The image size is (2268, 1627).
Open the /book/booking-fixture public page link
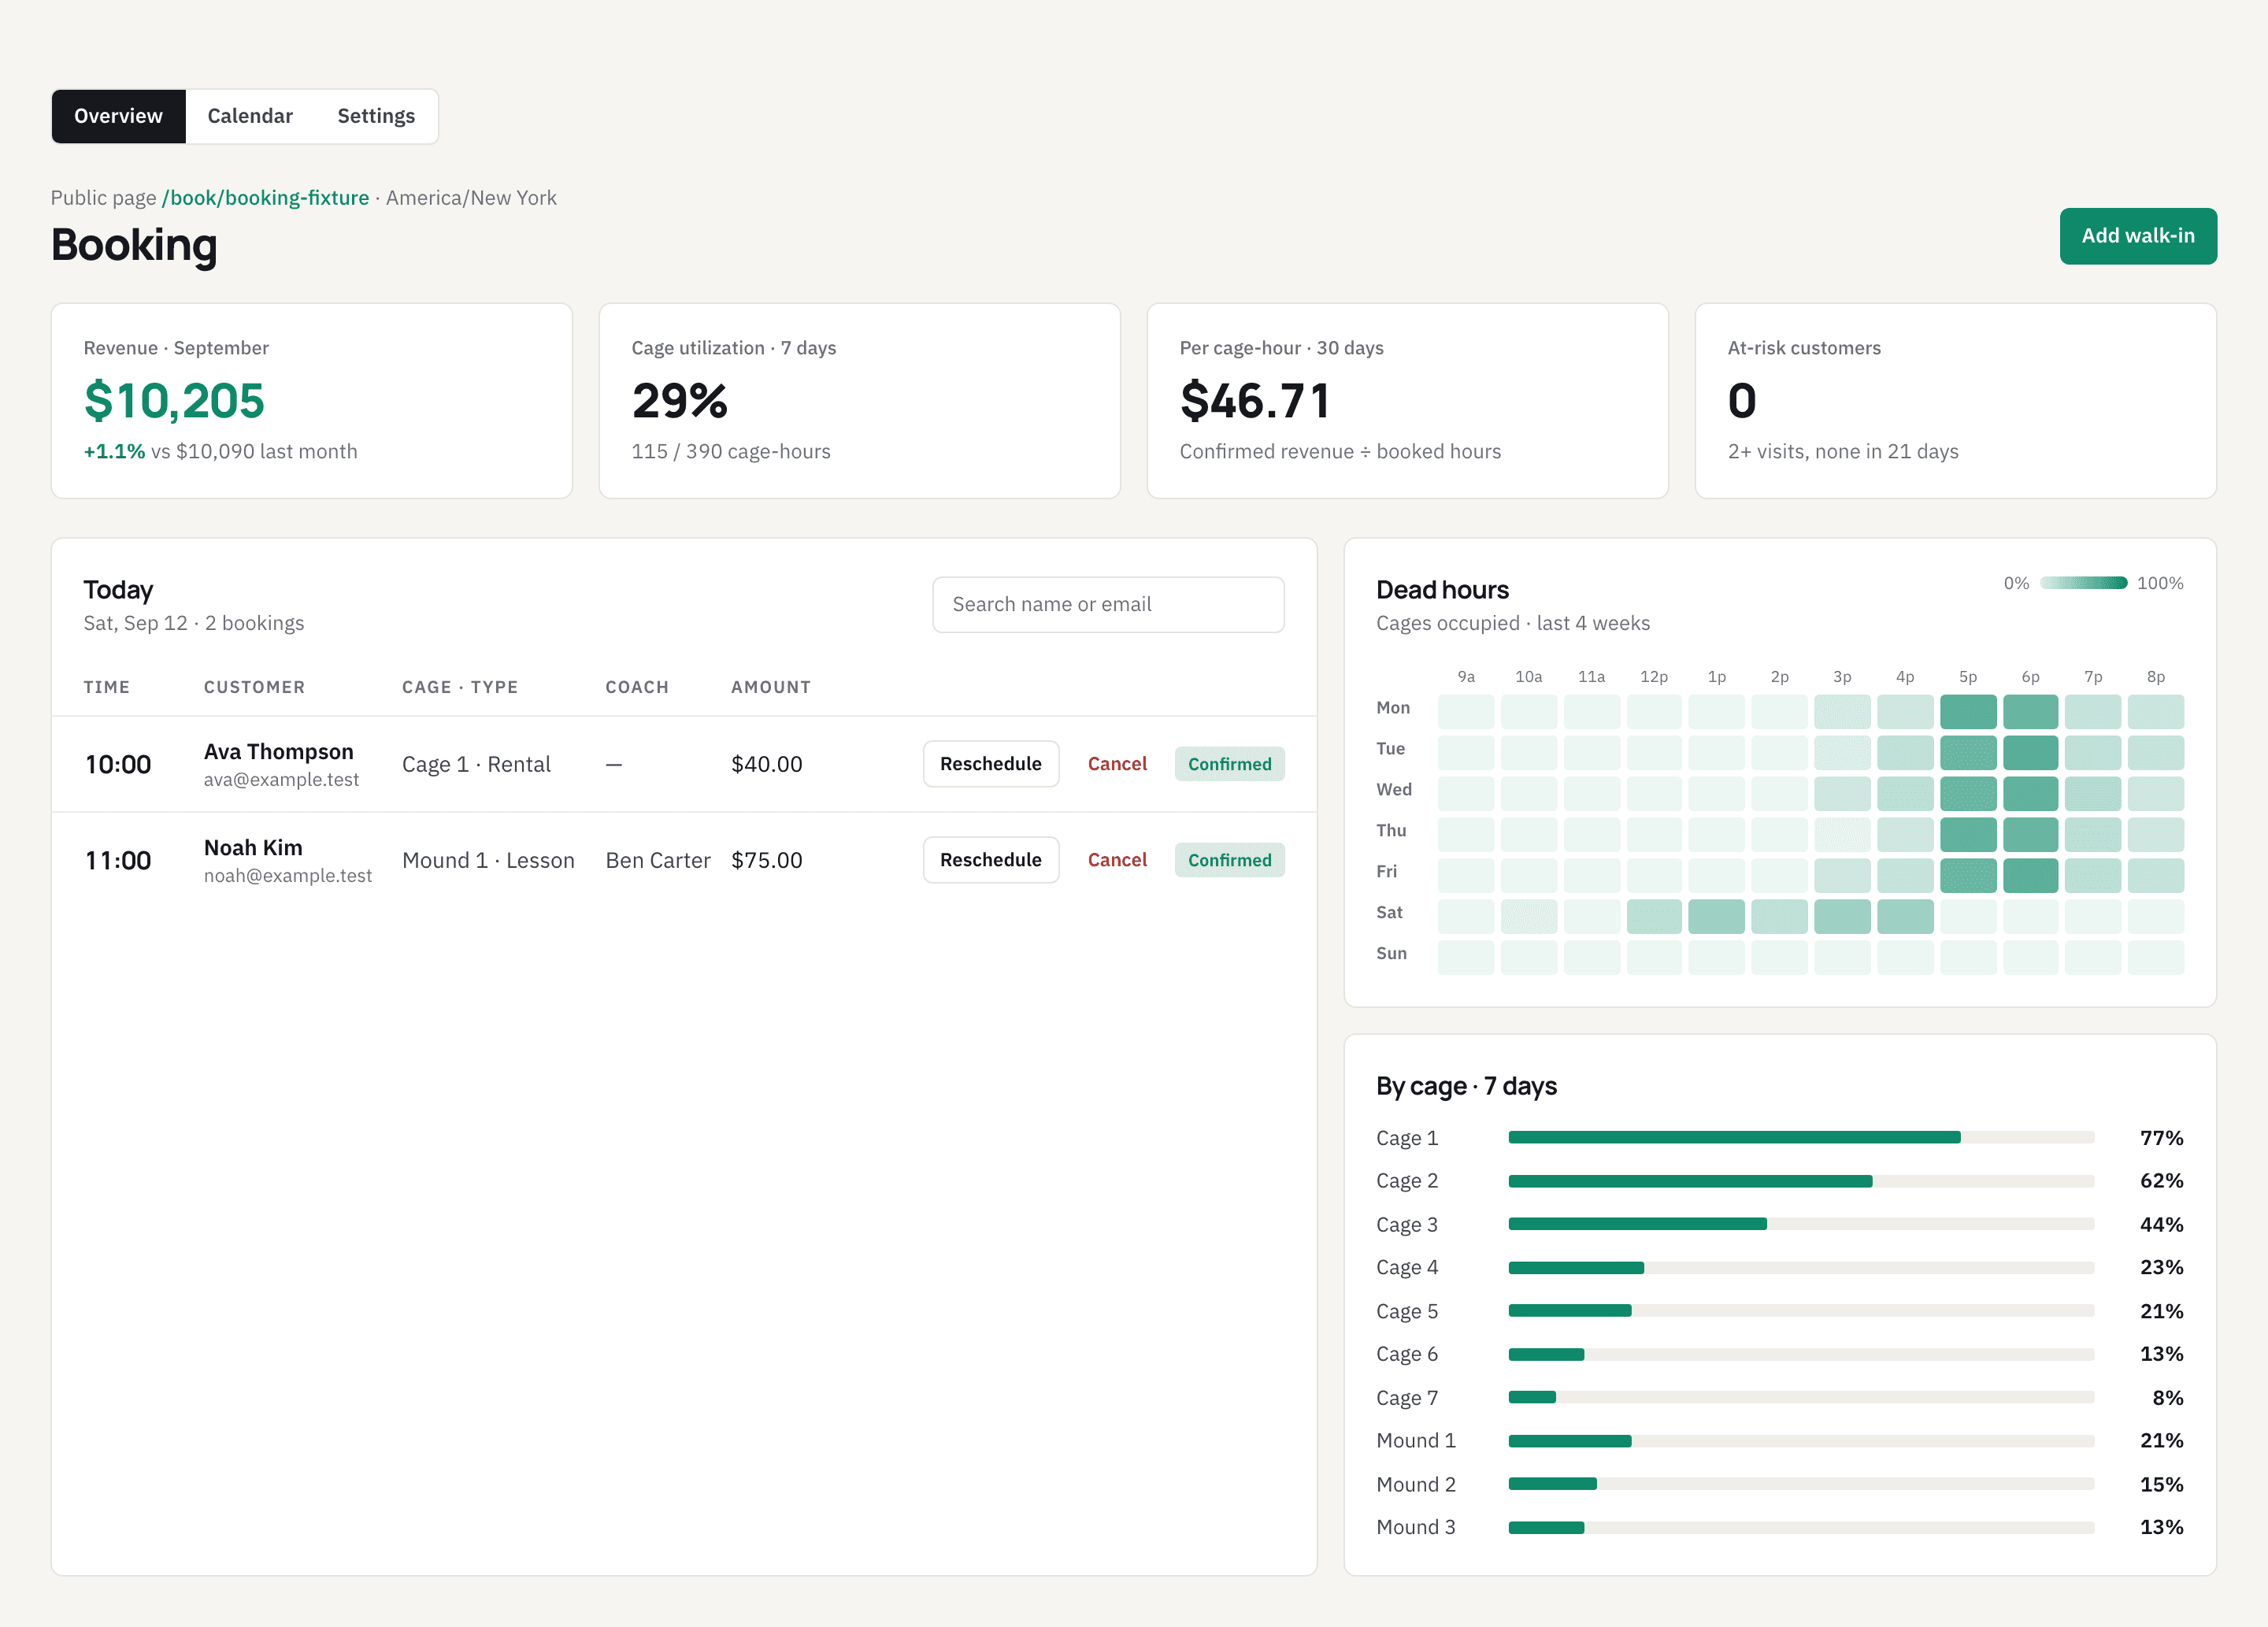tap(265, 198)
